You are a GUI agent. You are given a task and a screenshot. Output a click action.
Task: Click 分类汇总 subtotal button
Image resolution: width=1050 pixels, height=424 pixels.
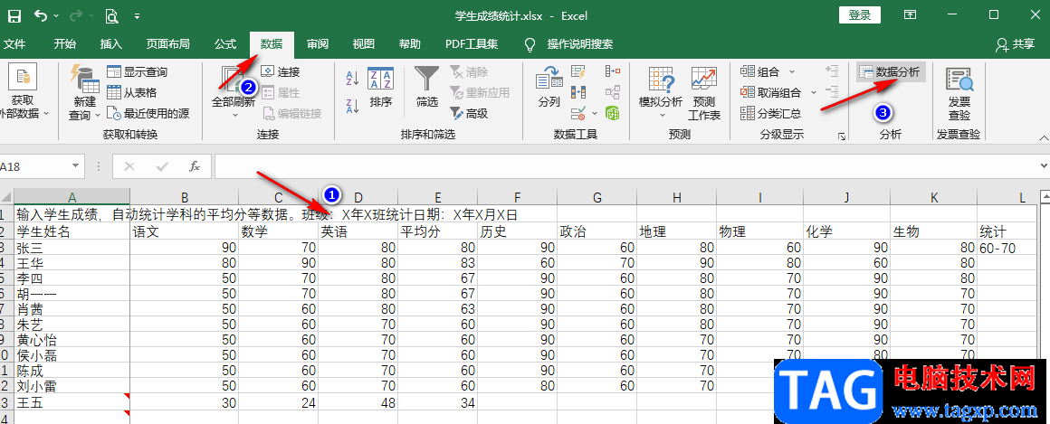(771, 114)
